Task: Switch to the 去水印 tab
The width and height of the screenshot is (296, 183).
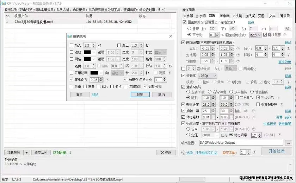Action: 188,16
